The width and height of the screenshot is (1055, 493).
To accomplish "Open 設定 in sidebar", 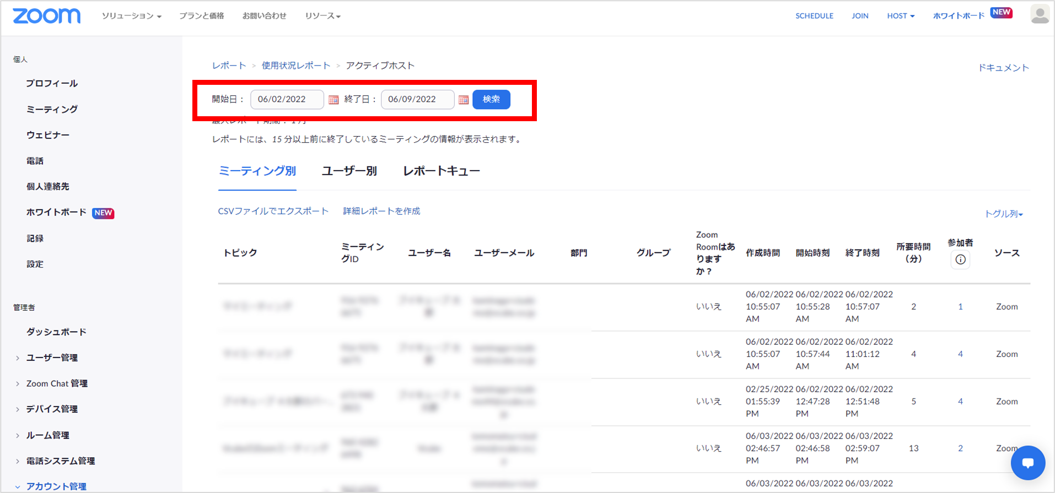I will pos(35,264).
